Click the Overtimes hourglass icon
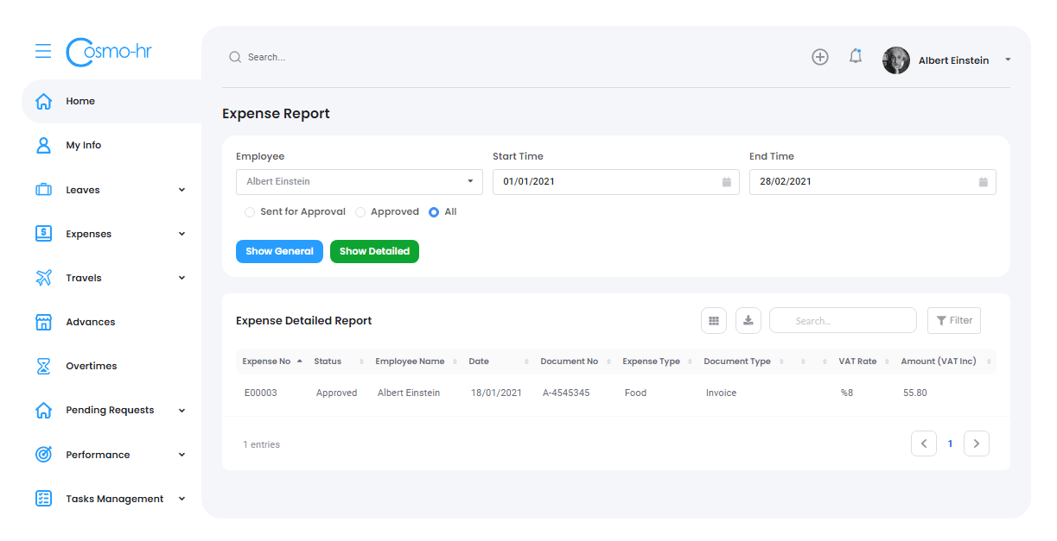Screen dimensions: 1057x541 click(43, 365)
